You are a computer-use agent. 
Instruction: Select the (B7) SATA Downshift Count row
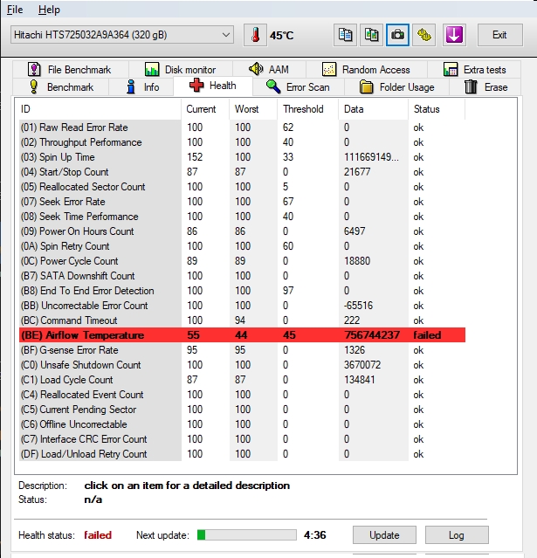click(x=242, y=276)
